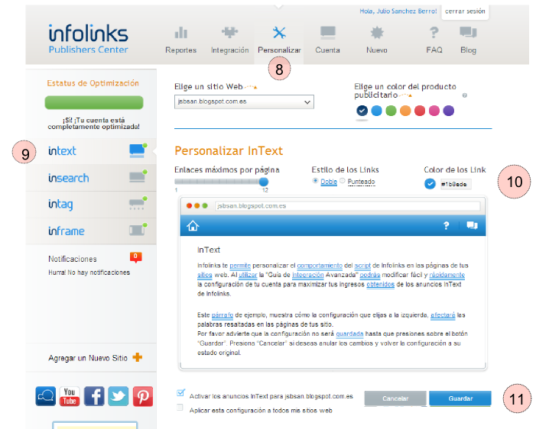Open the Integración puzzle piece icon
This screenshot has height=429, width=549.
pyautogui.click(x=229, y=32)
